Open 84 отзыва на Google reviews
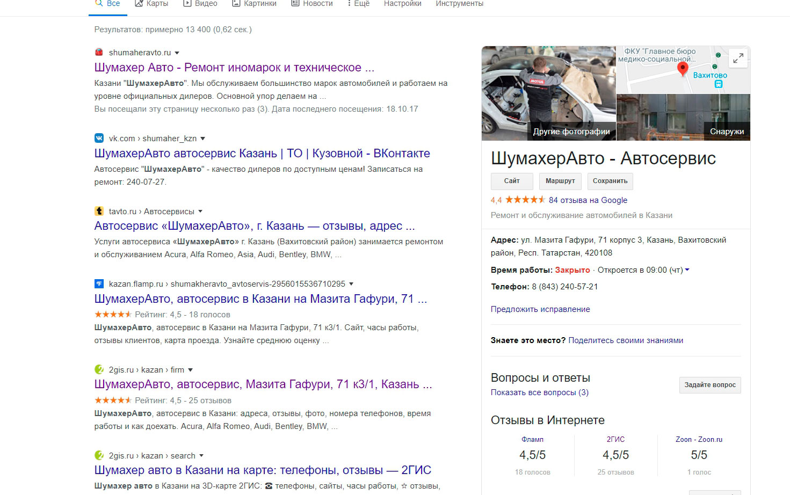 588,200
